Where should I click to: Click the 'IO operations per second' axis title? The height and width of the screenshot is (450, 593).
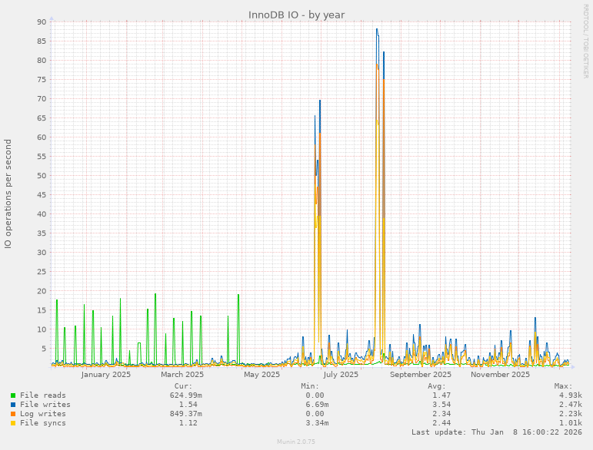pos(8,194)
